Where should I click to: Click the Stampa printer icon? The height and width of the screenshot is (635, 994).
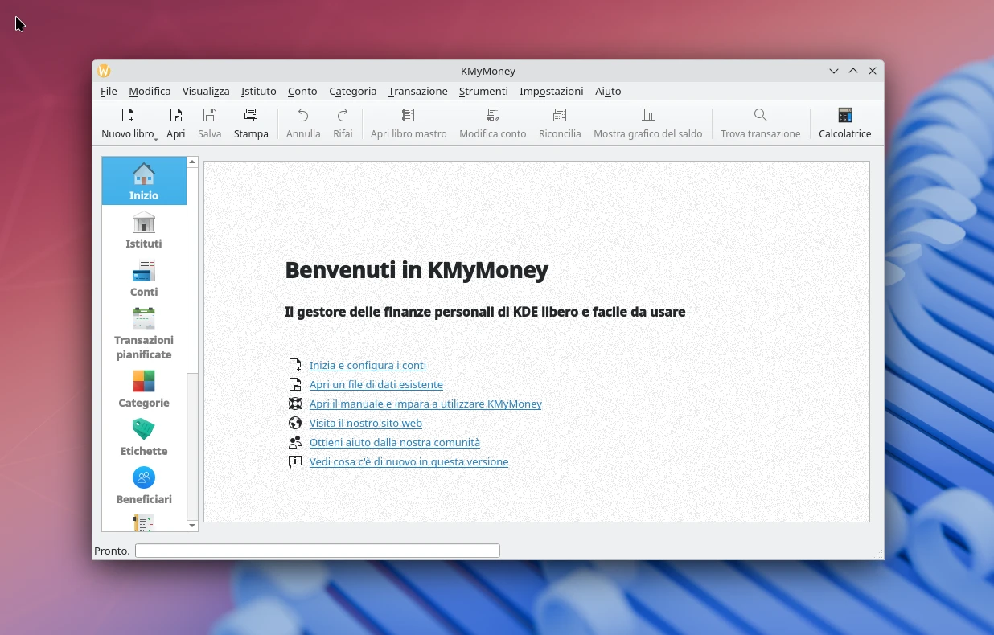coord(251,123)
